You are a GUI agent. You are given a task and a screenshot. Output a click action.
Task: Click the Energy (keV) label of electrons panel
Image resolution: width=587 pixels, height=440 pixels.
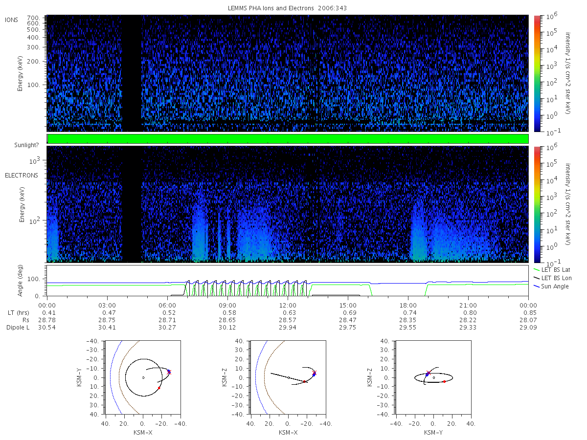(x=22, y=204)
